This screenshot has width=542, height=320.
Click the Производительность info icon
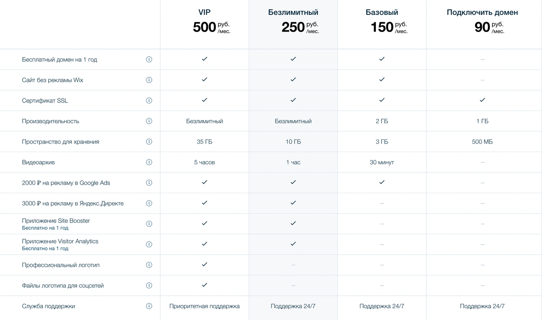pyautogui.click(x=149, y=121)
